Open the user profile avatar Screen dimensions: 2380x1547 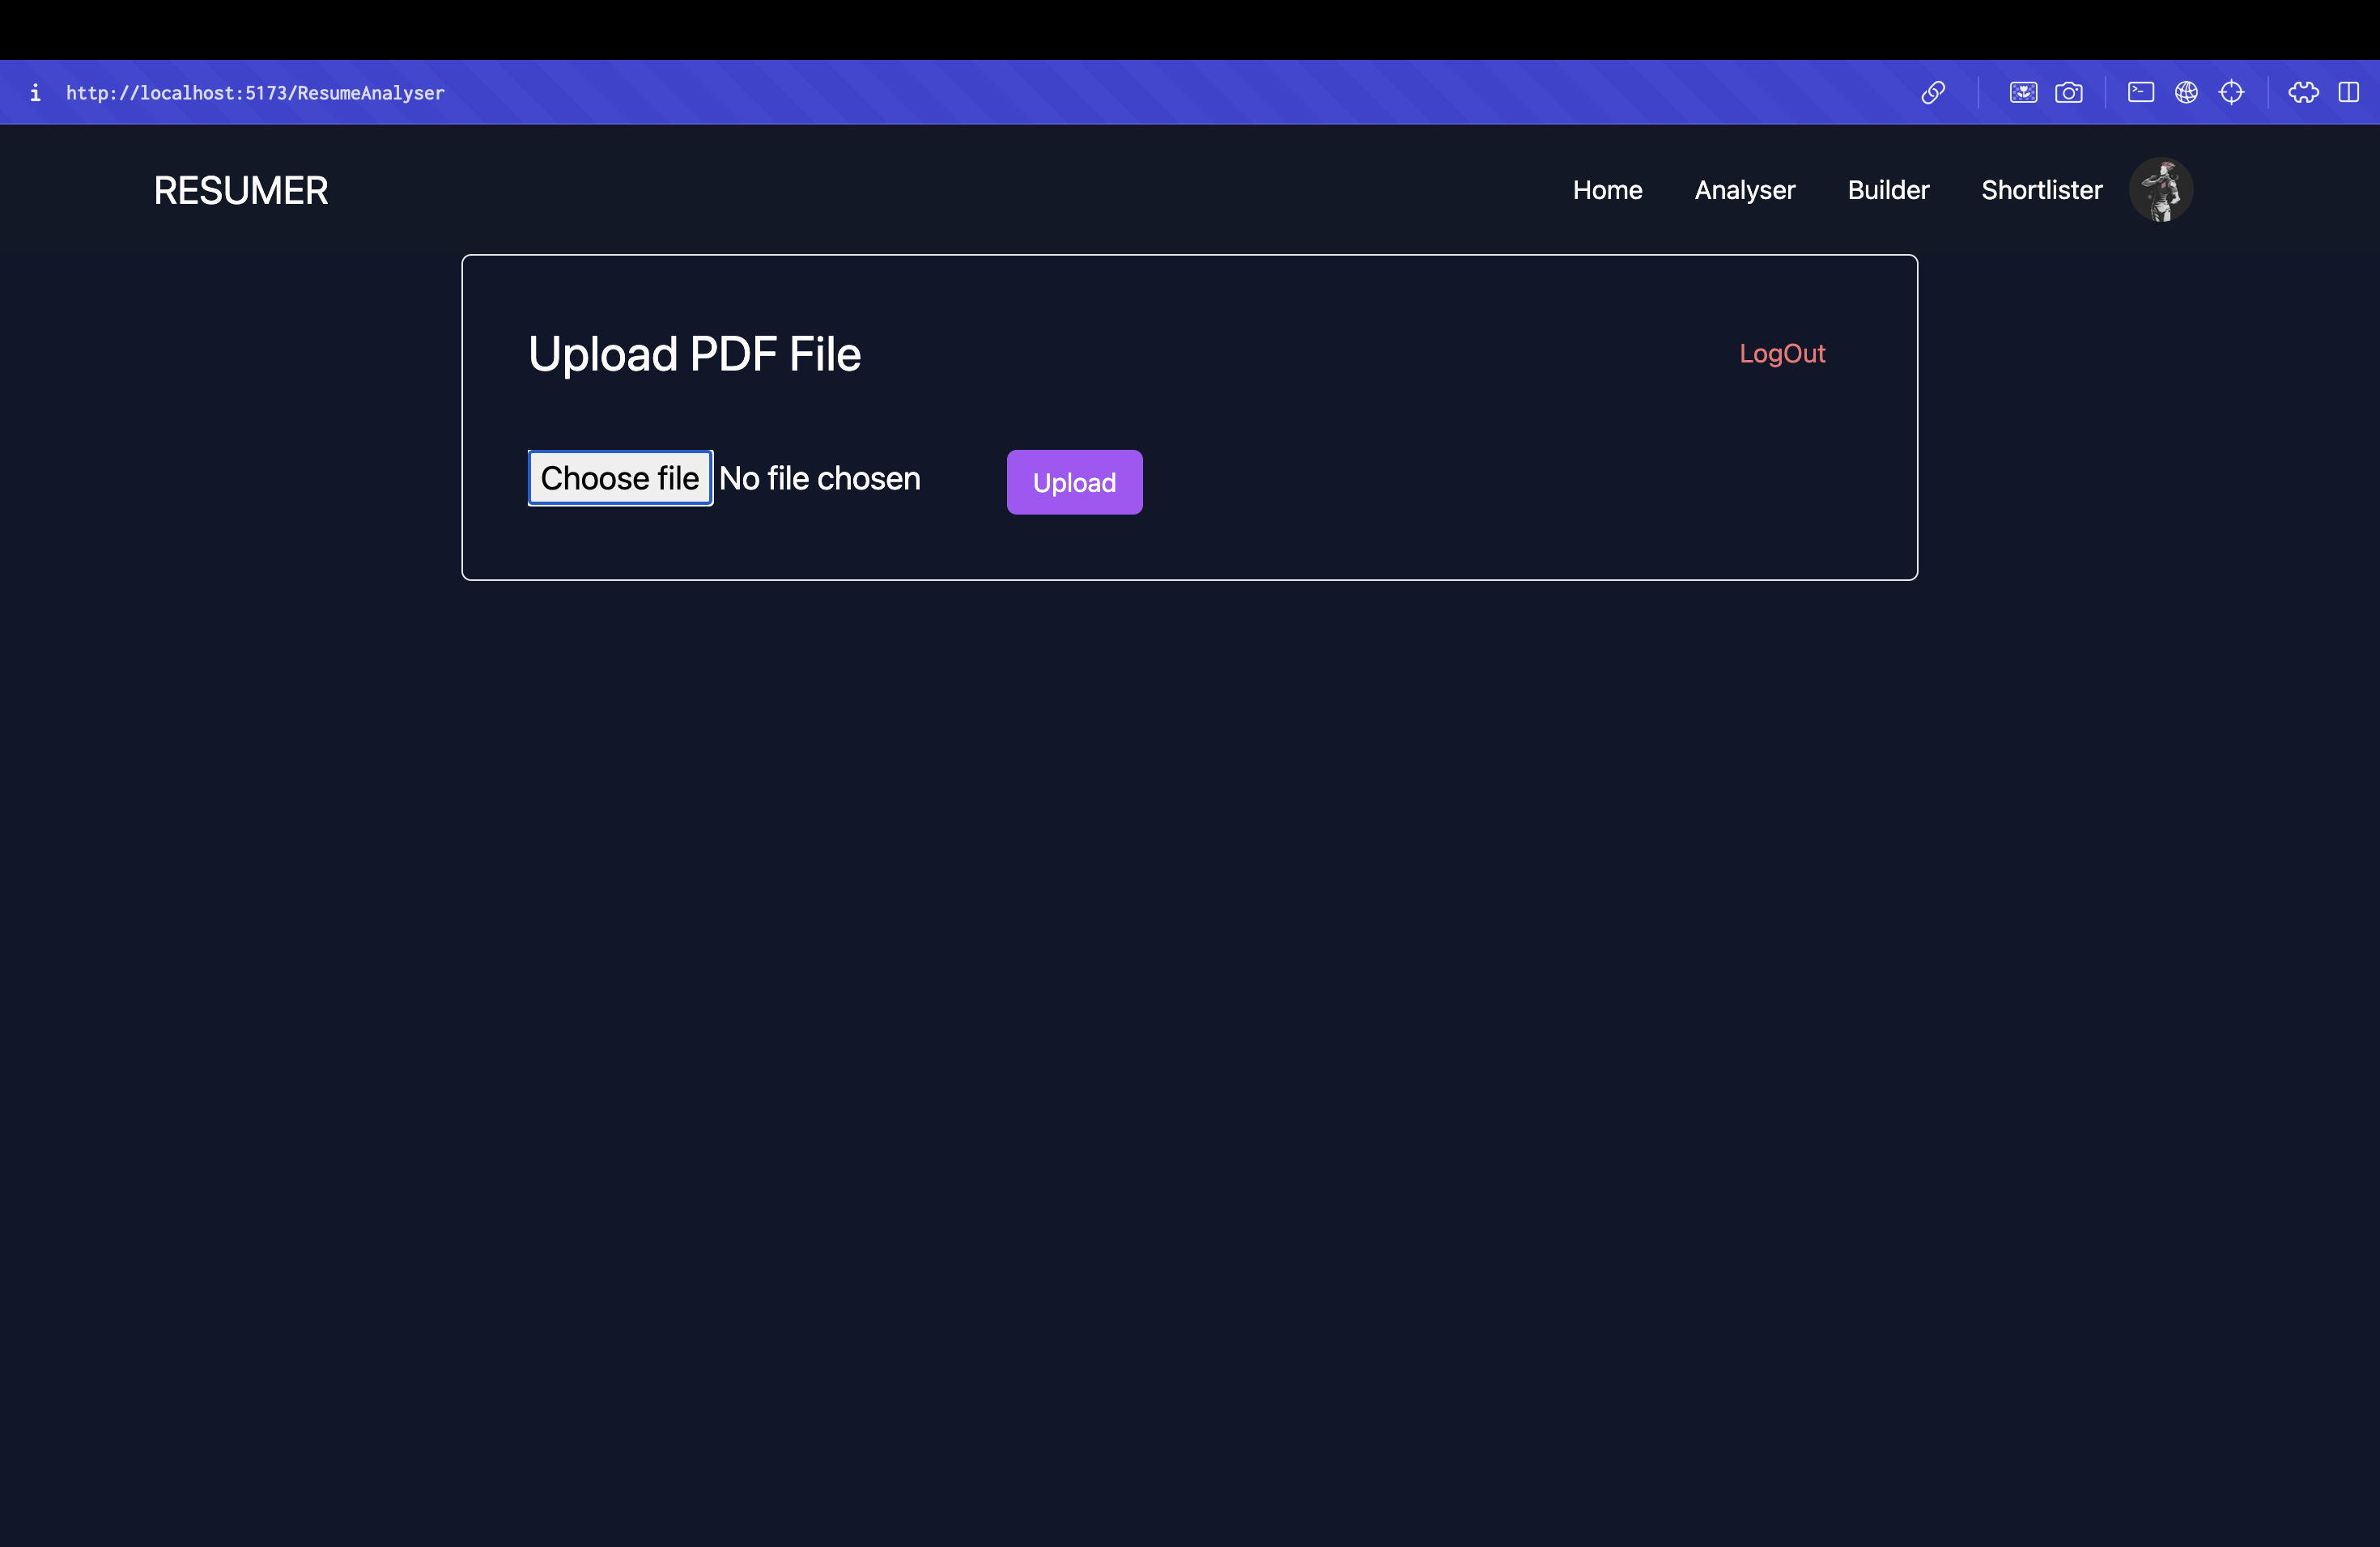pos(2160,190)
